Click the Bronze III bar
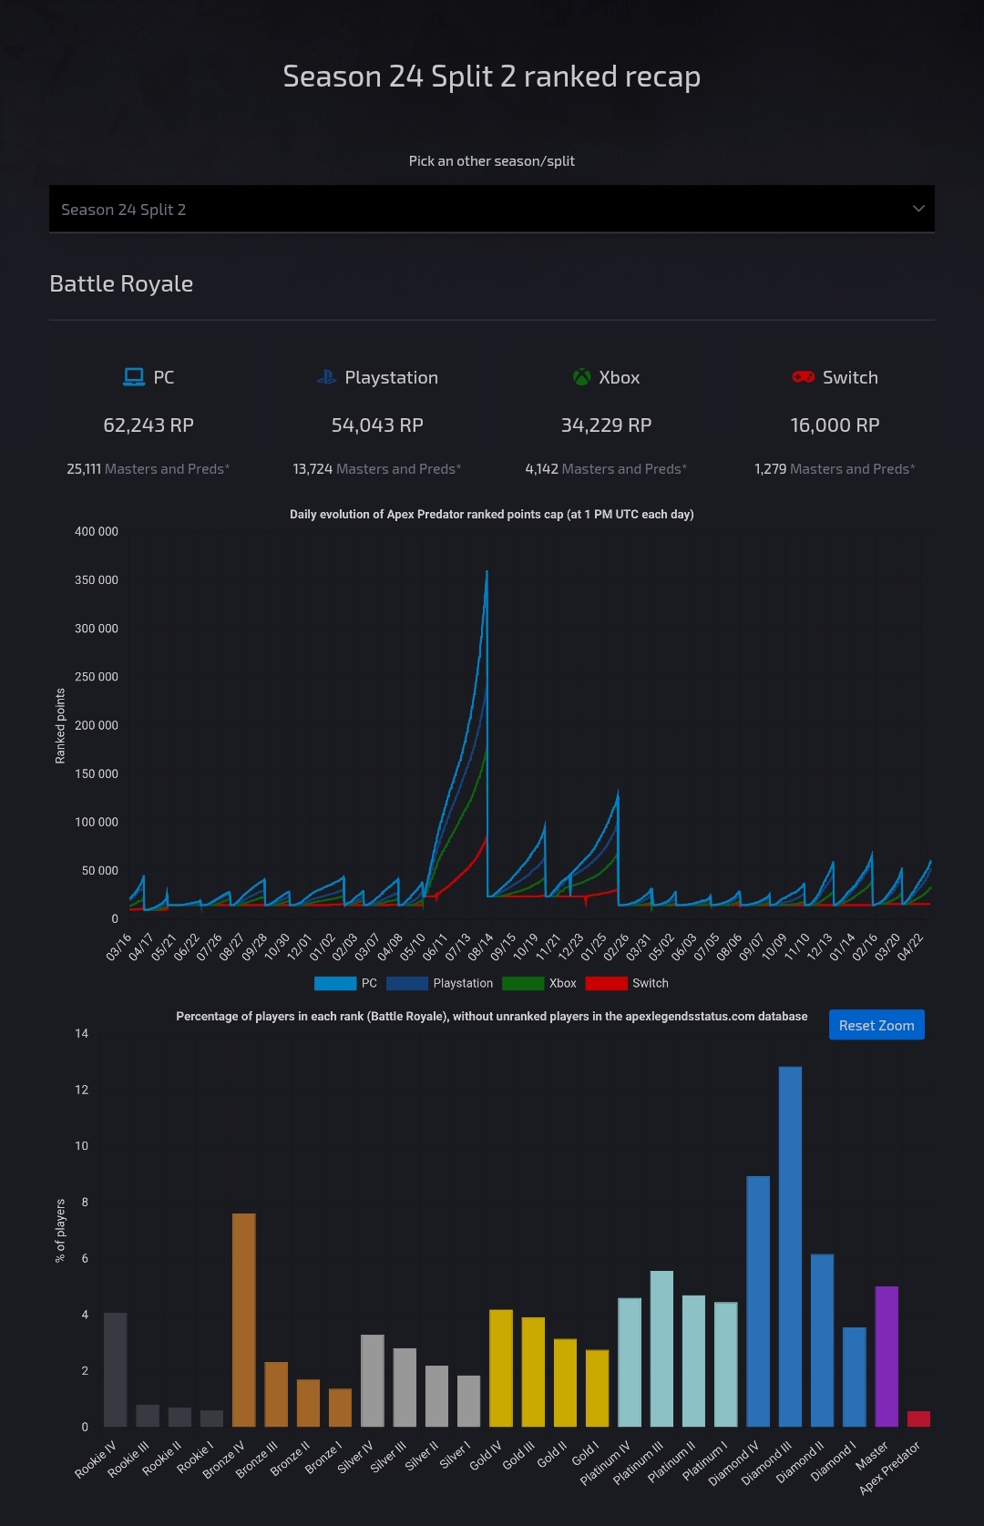The image size is (984, 1526). tap(276, 1394)
